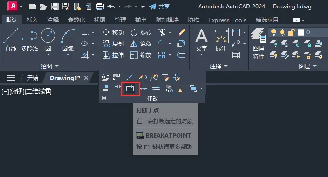Select the Edit Array tool
Viewport: 328px width, 177px height.
pos(176,77)
